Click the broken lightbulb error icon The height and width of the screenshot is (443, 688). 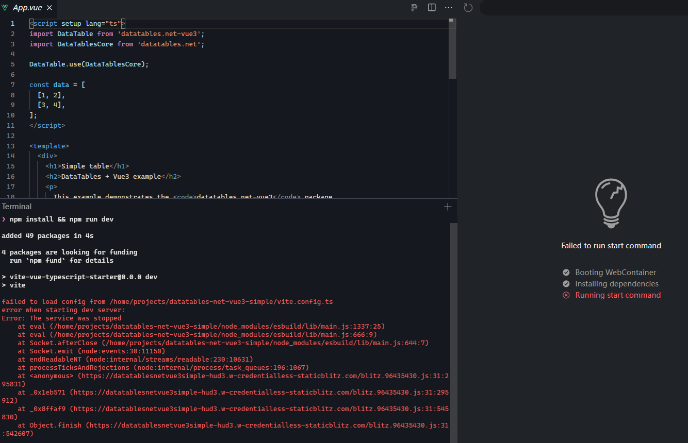point(611,203)
